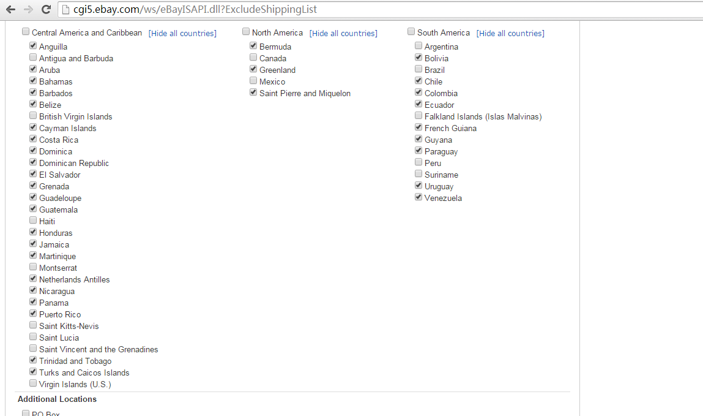
Task: Check the Haiti checkbox
Action: (x=33, y=221)
